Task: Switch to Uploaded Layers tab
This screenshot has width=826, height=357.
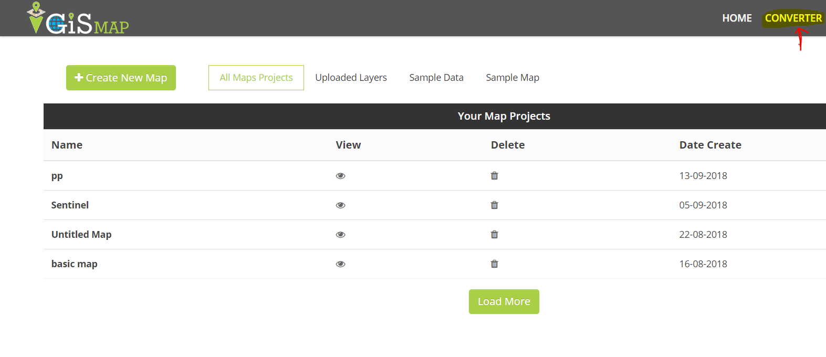Action: click(351, 78)
